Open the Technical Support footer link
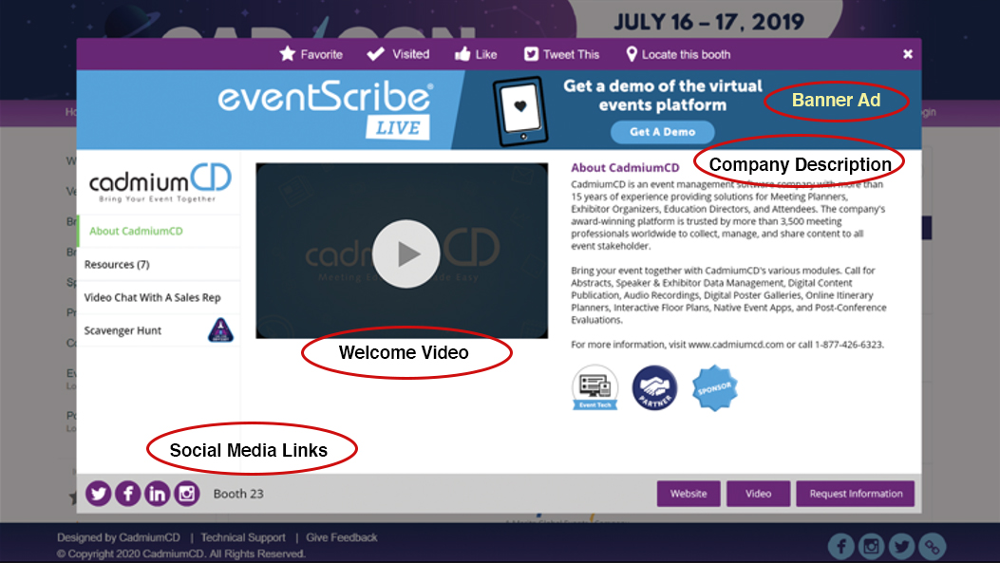 pos(243,537)
